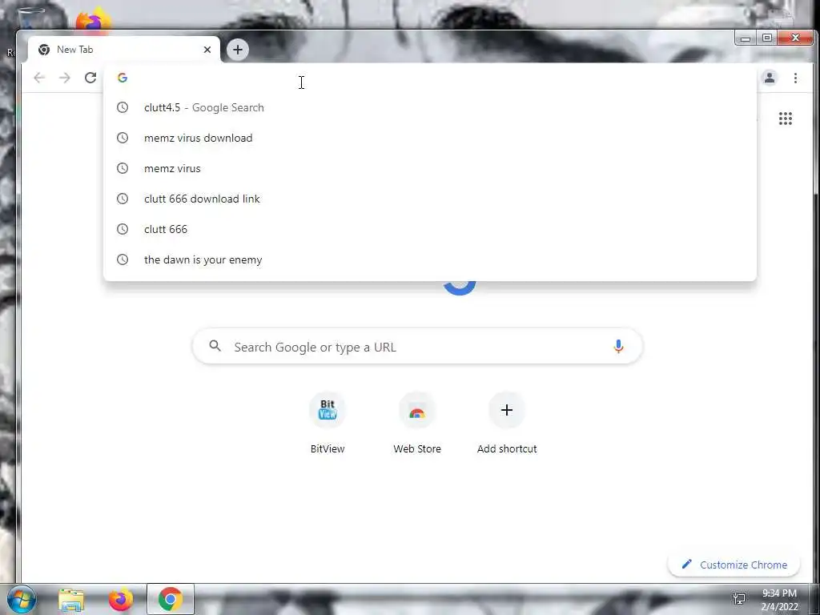Start voice search with microphone icon
820x615 pixels.
(618, 347)
